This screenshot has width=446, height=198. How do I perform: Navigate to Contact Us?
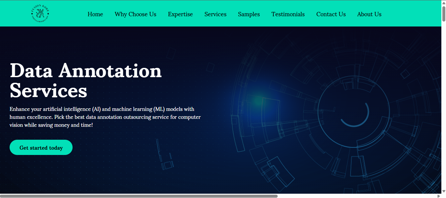(331, 14)
